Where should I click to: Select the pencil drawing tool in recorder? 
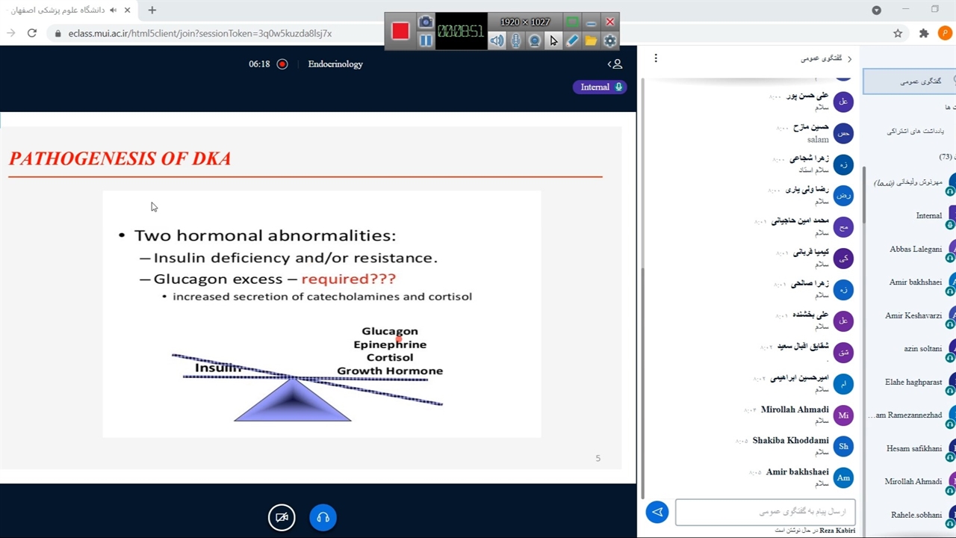coord(572,41)
